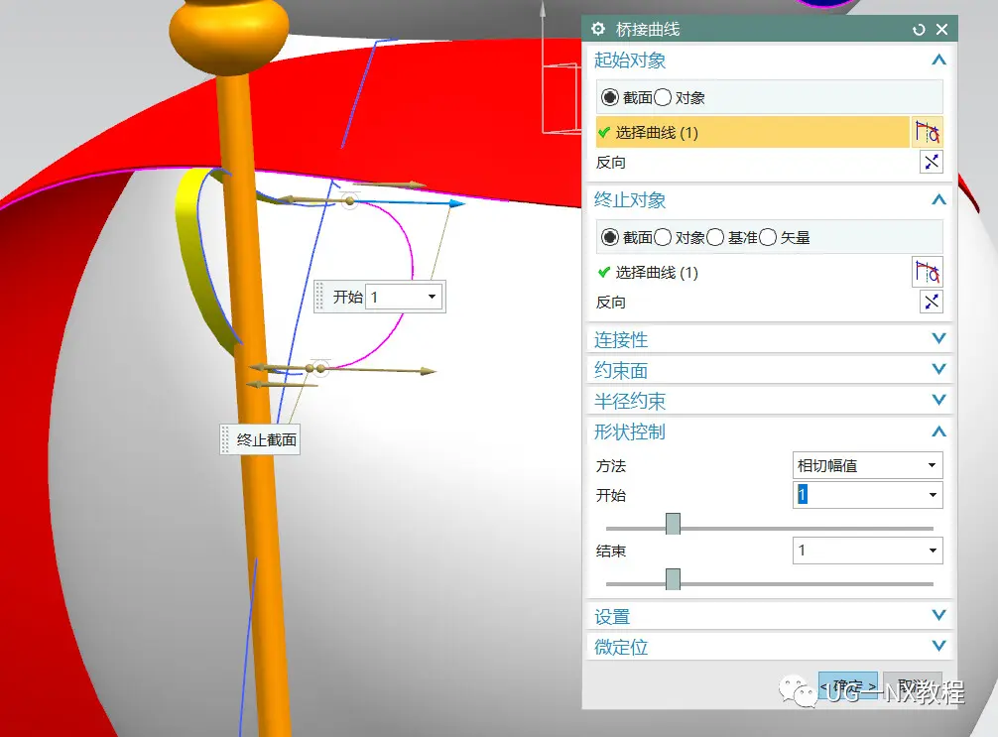998x737 pixels.
Task: Open the 桥接曲线 dialog gear options
Action: tap(597, 29)
